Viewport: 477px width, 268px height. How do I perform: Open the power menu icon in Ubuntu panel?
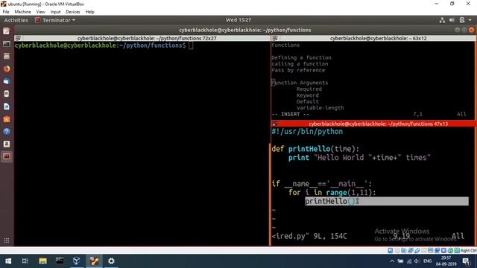[462, 20]
